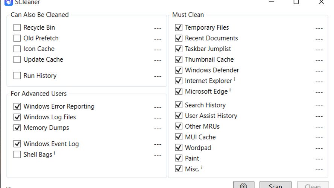Uncheck User Assist History
Image resolution: width=334 pixels, height=188 pixels.
(179, 115)
